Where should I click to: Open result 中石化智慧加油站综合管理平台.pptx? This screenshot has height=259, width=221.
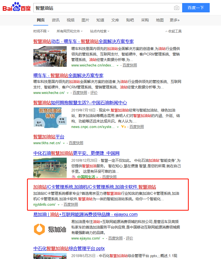(x=69, y=249)
